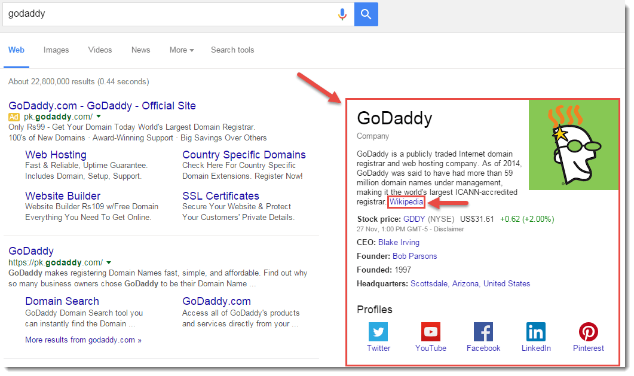Open the GoDaddy.com Official Site ad link
This screenshot has height=376, width=634.
click(x=102, y=106)
